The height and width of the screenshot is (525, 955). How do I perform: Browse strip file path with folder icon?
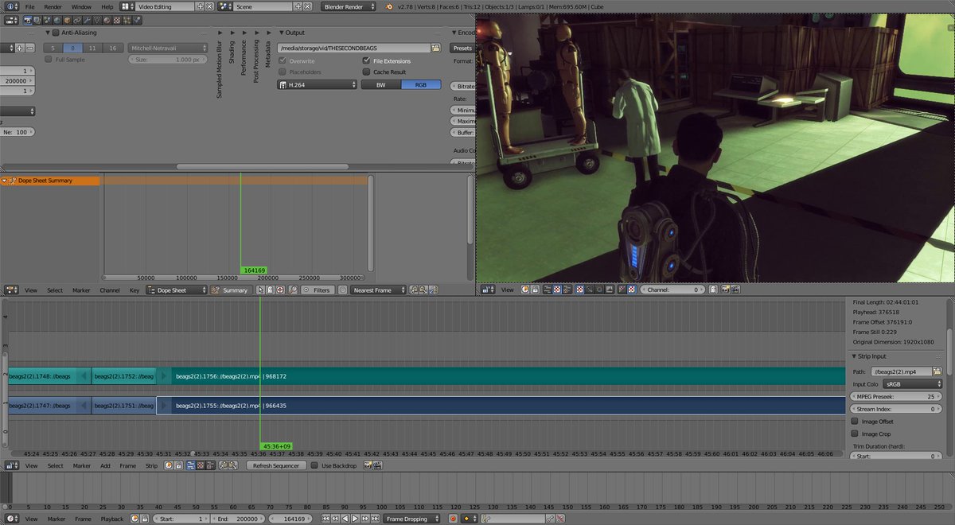[937, 371]
